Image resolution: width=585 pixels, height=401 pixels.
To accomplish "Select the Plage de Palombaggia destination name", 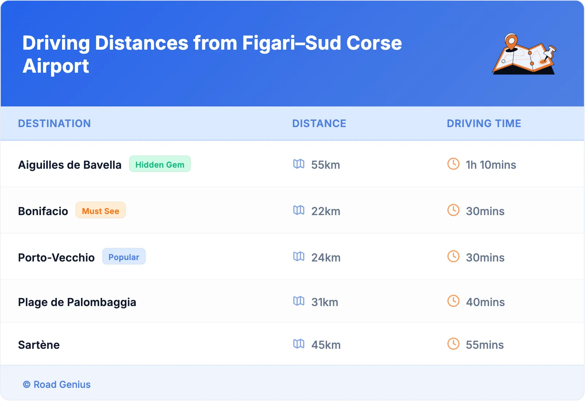I will tap(77, 302).
